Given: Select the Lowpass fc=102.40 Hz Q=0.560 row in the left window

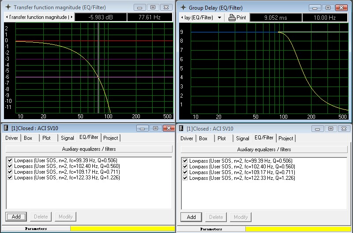Looking at the screenshot, I should click(67, 166).
